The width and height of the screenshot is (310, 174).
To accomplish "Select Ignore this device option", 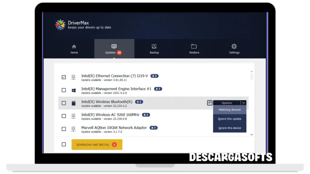I will 229,128.
